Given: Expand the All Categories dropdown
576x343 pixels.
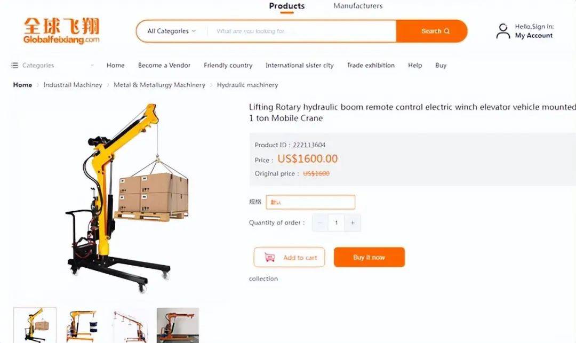Looking at the screenshot, I should tap(172, 31).
